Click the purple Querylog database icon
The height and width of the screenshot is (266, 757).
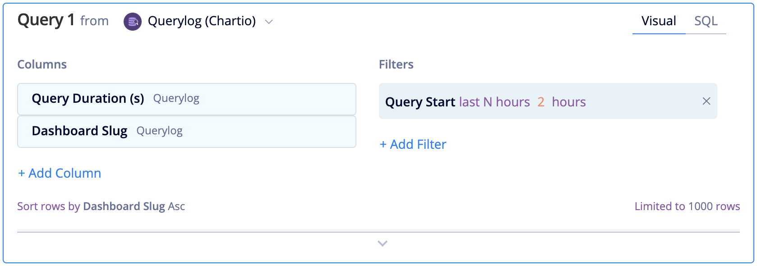(133, 21)
